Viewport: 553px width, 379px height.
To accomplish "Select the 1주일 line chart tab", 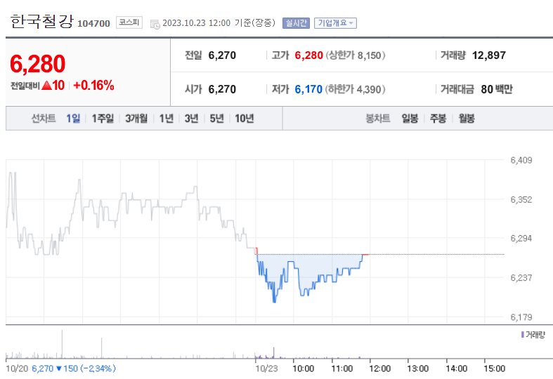I will (x=103, y=119).
